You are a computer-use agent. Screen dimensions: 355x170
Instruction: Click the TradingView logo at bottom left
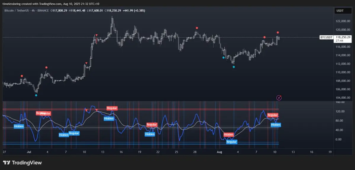pos(22,163)
